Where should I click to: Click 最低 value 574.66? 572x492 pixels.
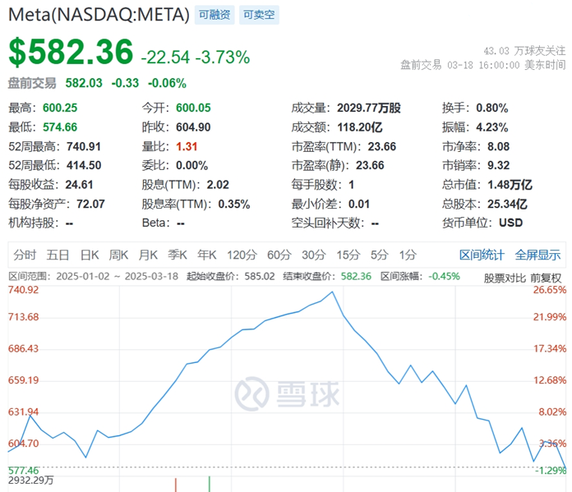pyautogui.click(x=60, y=127)
